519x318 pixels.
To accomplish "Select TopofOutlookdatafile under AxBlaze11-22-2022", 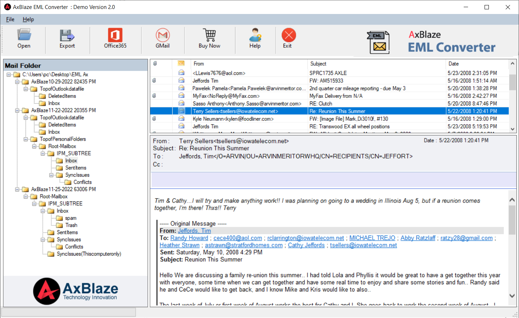I will coord(62,118).
